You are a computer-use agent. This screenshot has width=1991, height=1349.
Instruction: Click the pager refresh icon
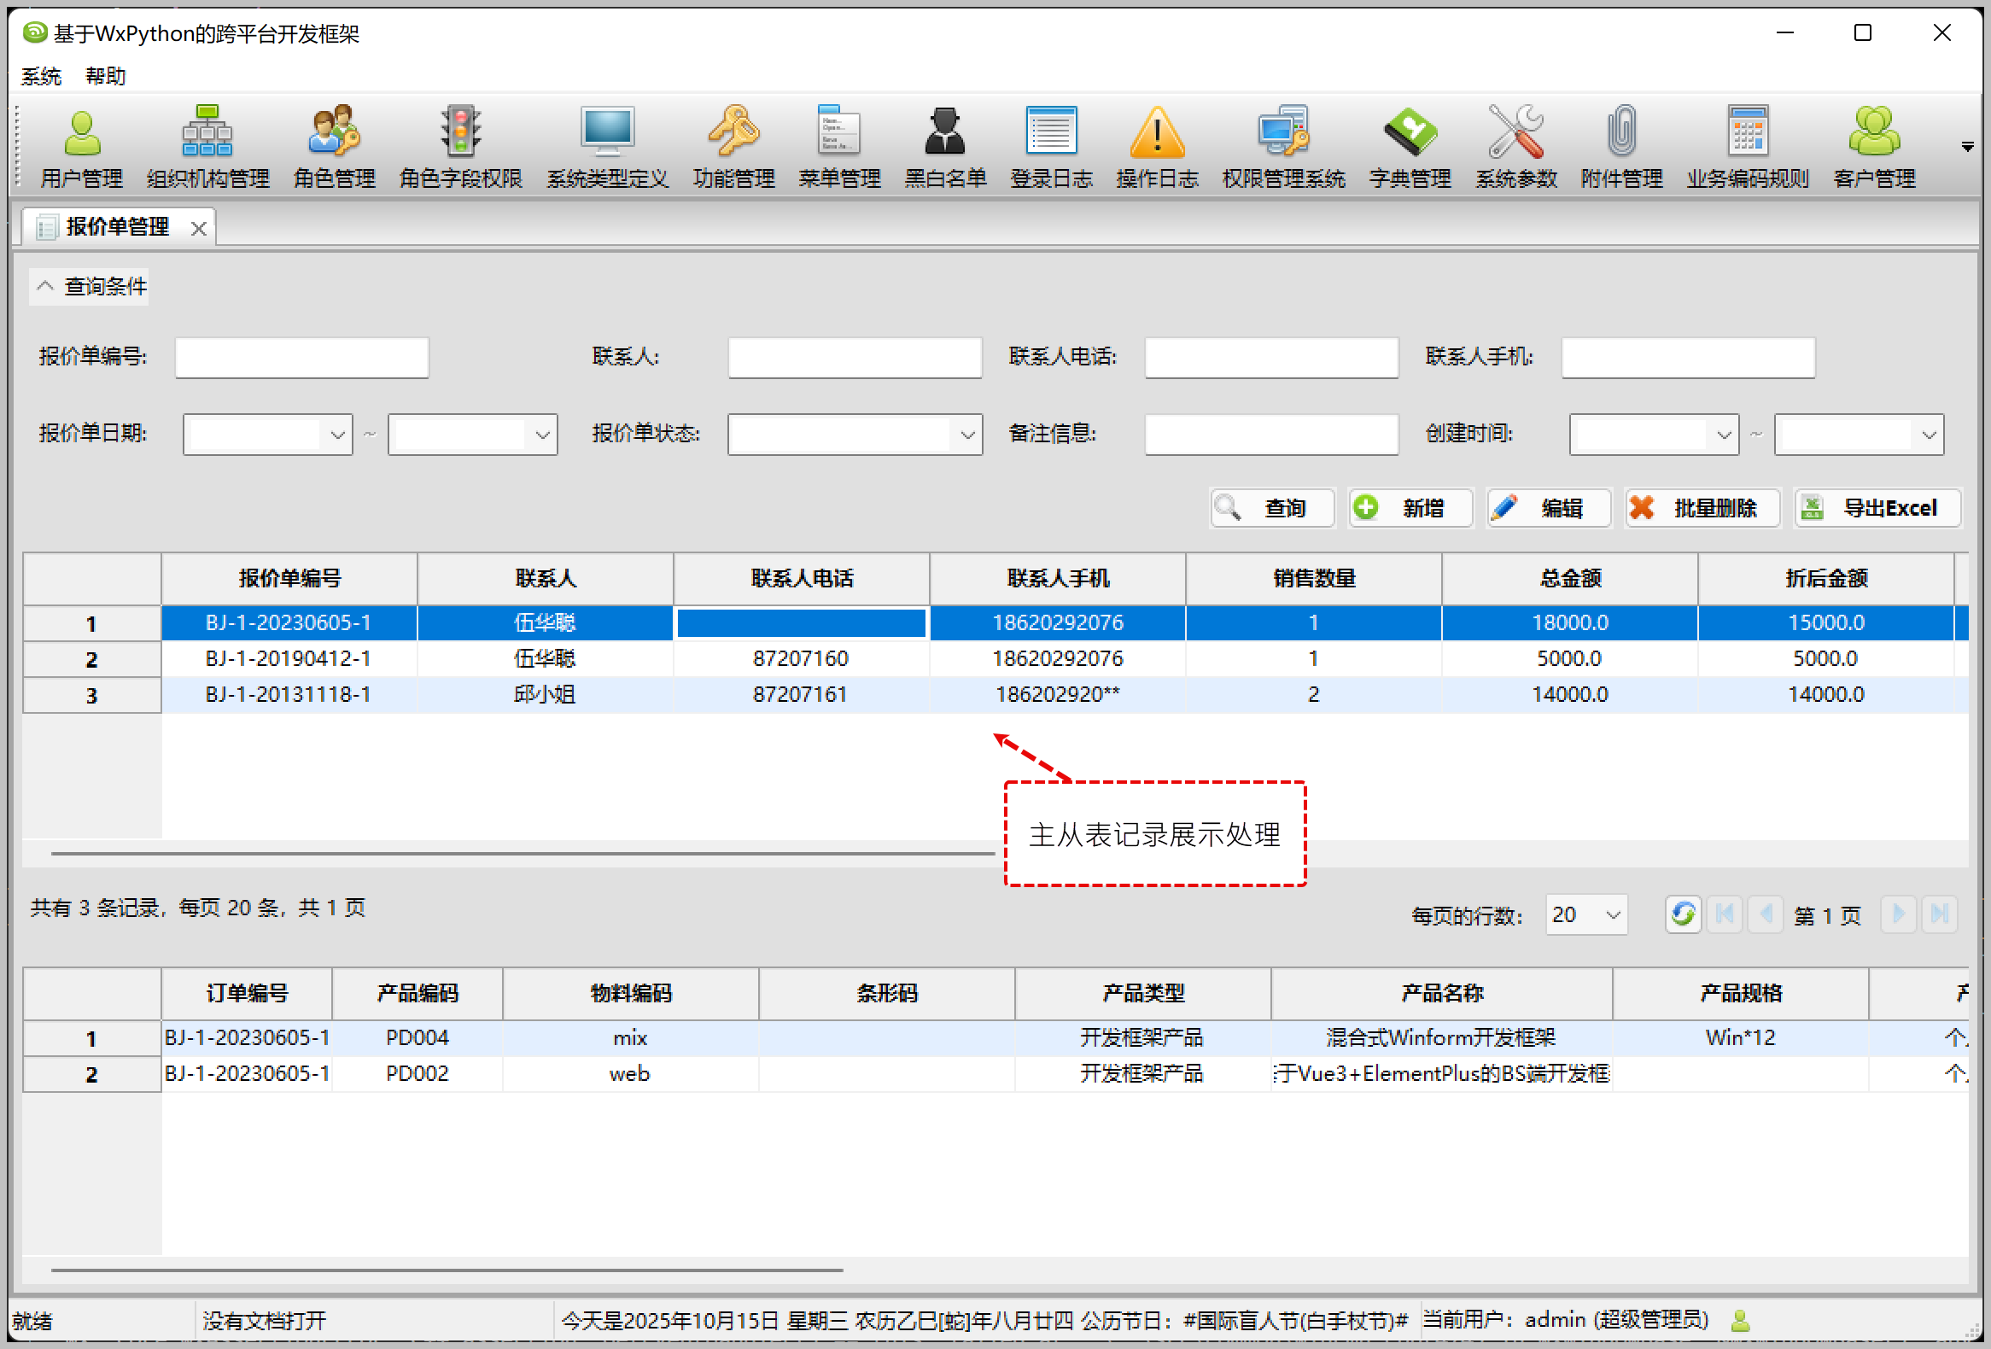1683,914
